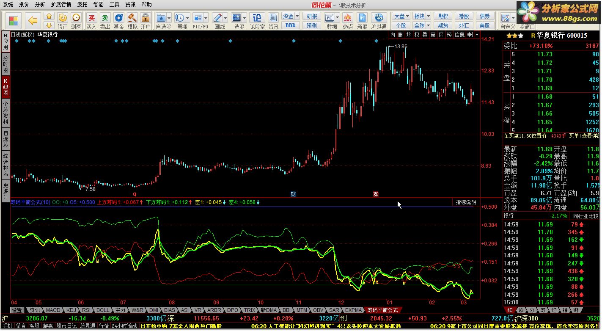Open the 板块 dropdown
This screenshot has height=331, width=602.
pos(421,16)
